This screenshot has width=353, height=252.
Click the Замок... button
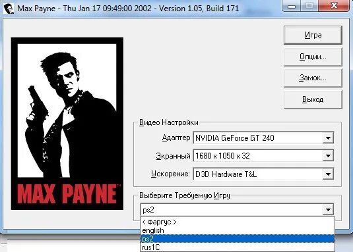click(x=313, y=78)
